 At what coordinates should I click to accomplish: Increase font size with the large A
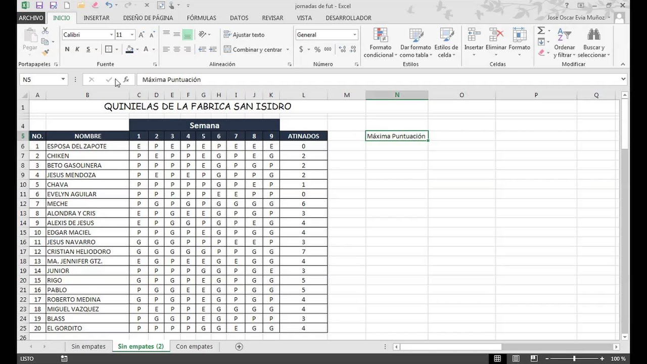(x=142, y=35)
